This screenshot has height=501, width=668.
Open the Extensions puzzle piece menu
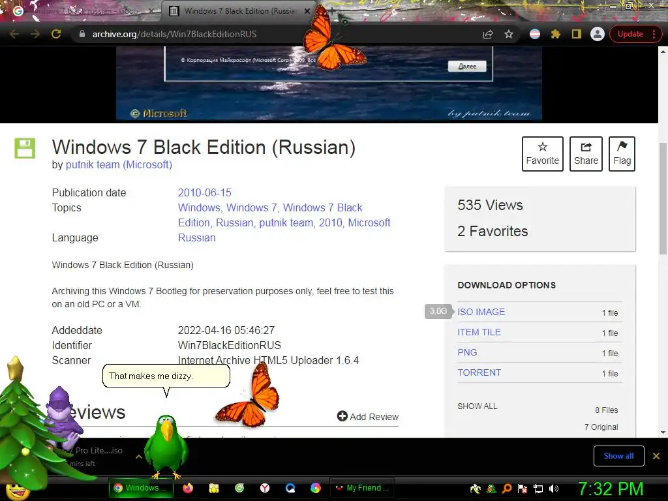tap(556, 34)
